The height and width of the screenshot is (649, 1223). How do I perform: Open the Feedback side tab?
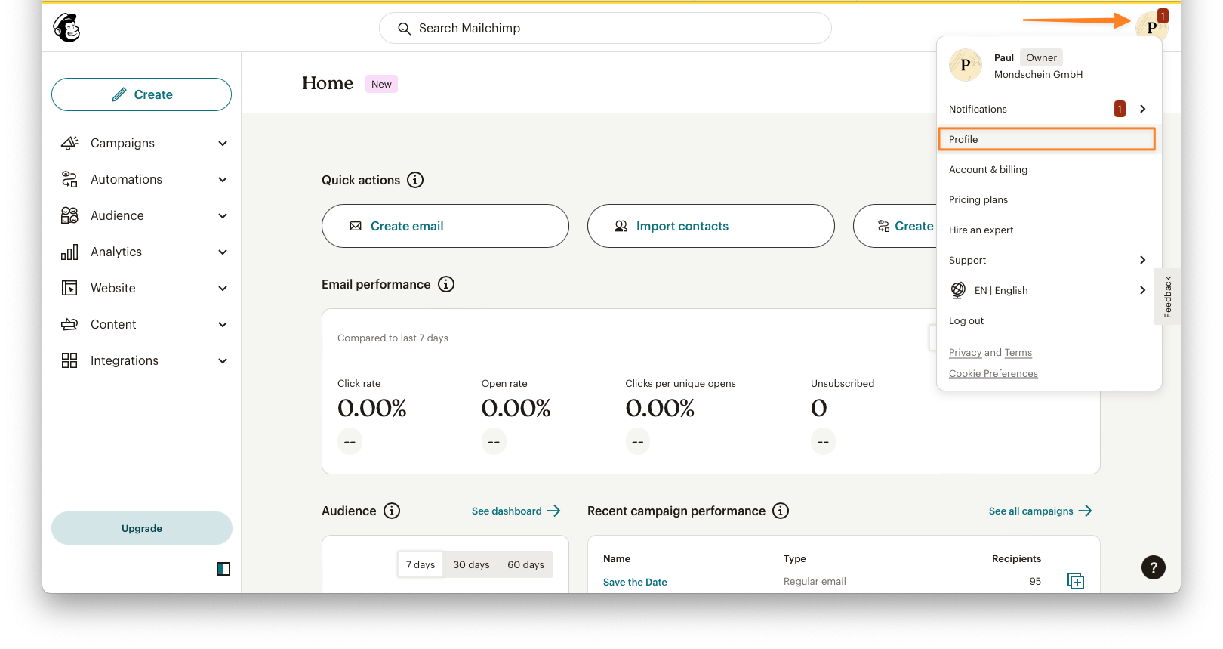coord(1168,297)
